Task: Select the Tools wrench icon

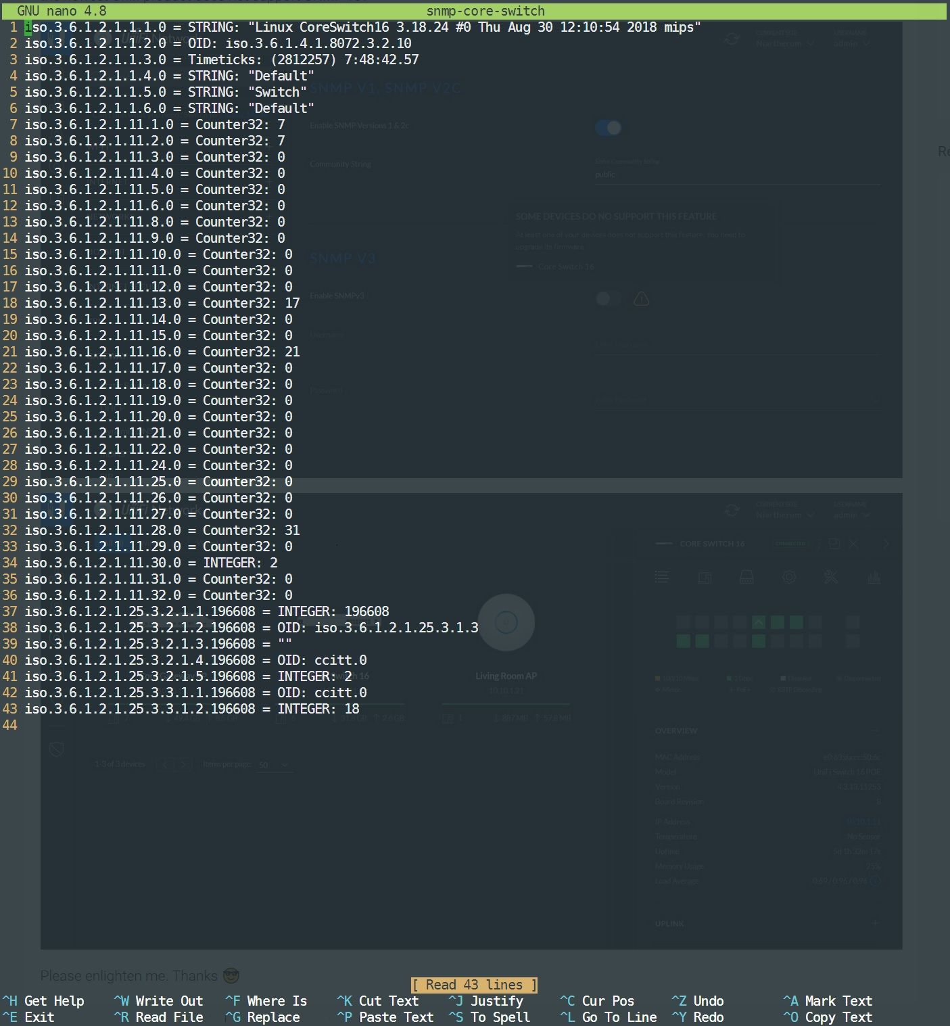Action: 831,576
